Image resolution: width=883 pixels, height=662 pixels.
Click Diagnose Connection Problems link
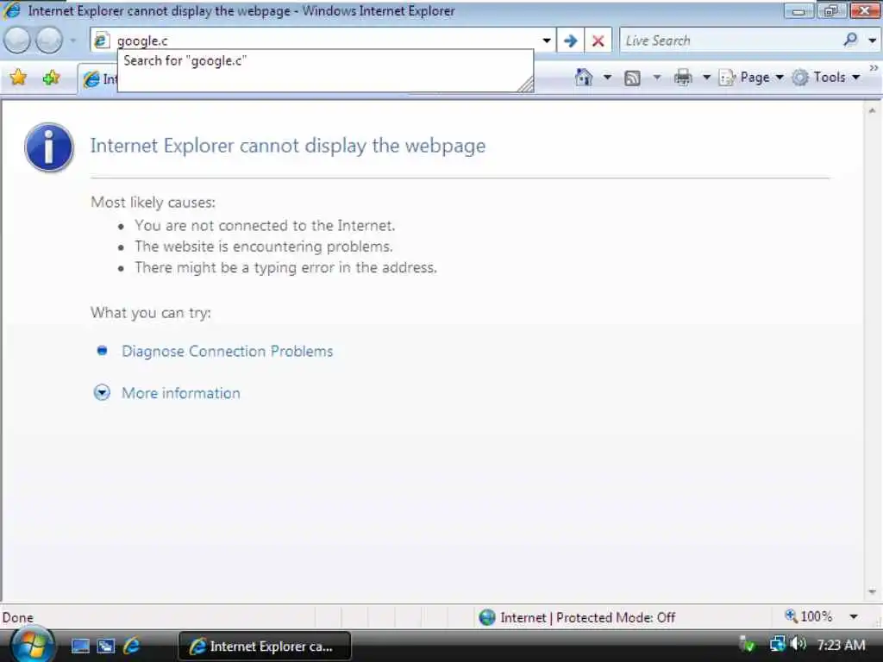tap(227, 352)
